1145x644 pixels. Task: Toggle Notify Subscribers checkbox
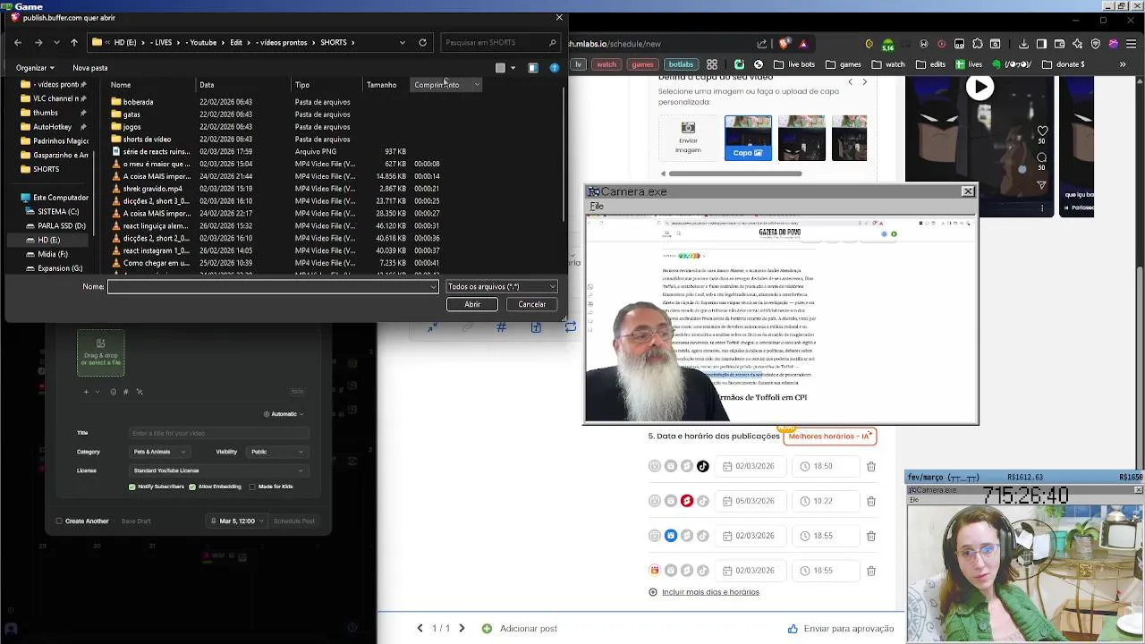(132, 487)
